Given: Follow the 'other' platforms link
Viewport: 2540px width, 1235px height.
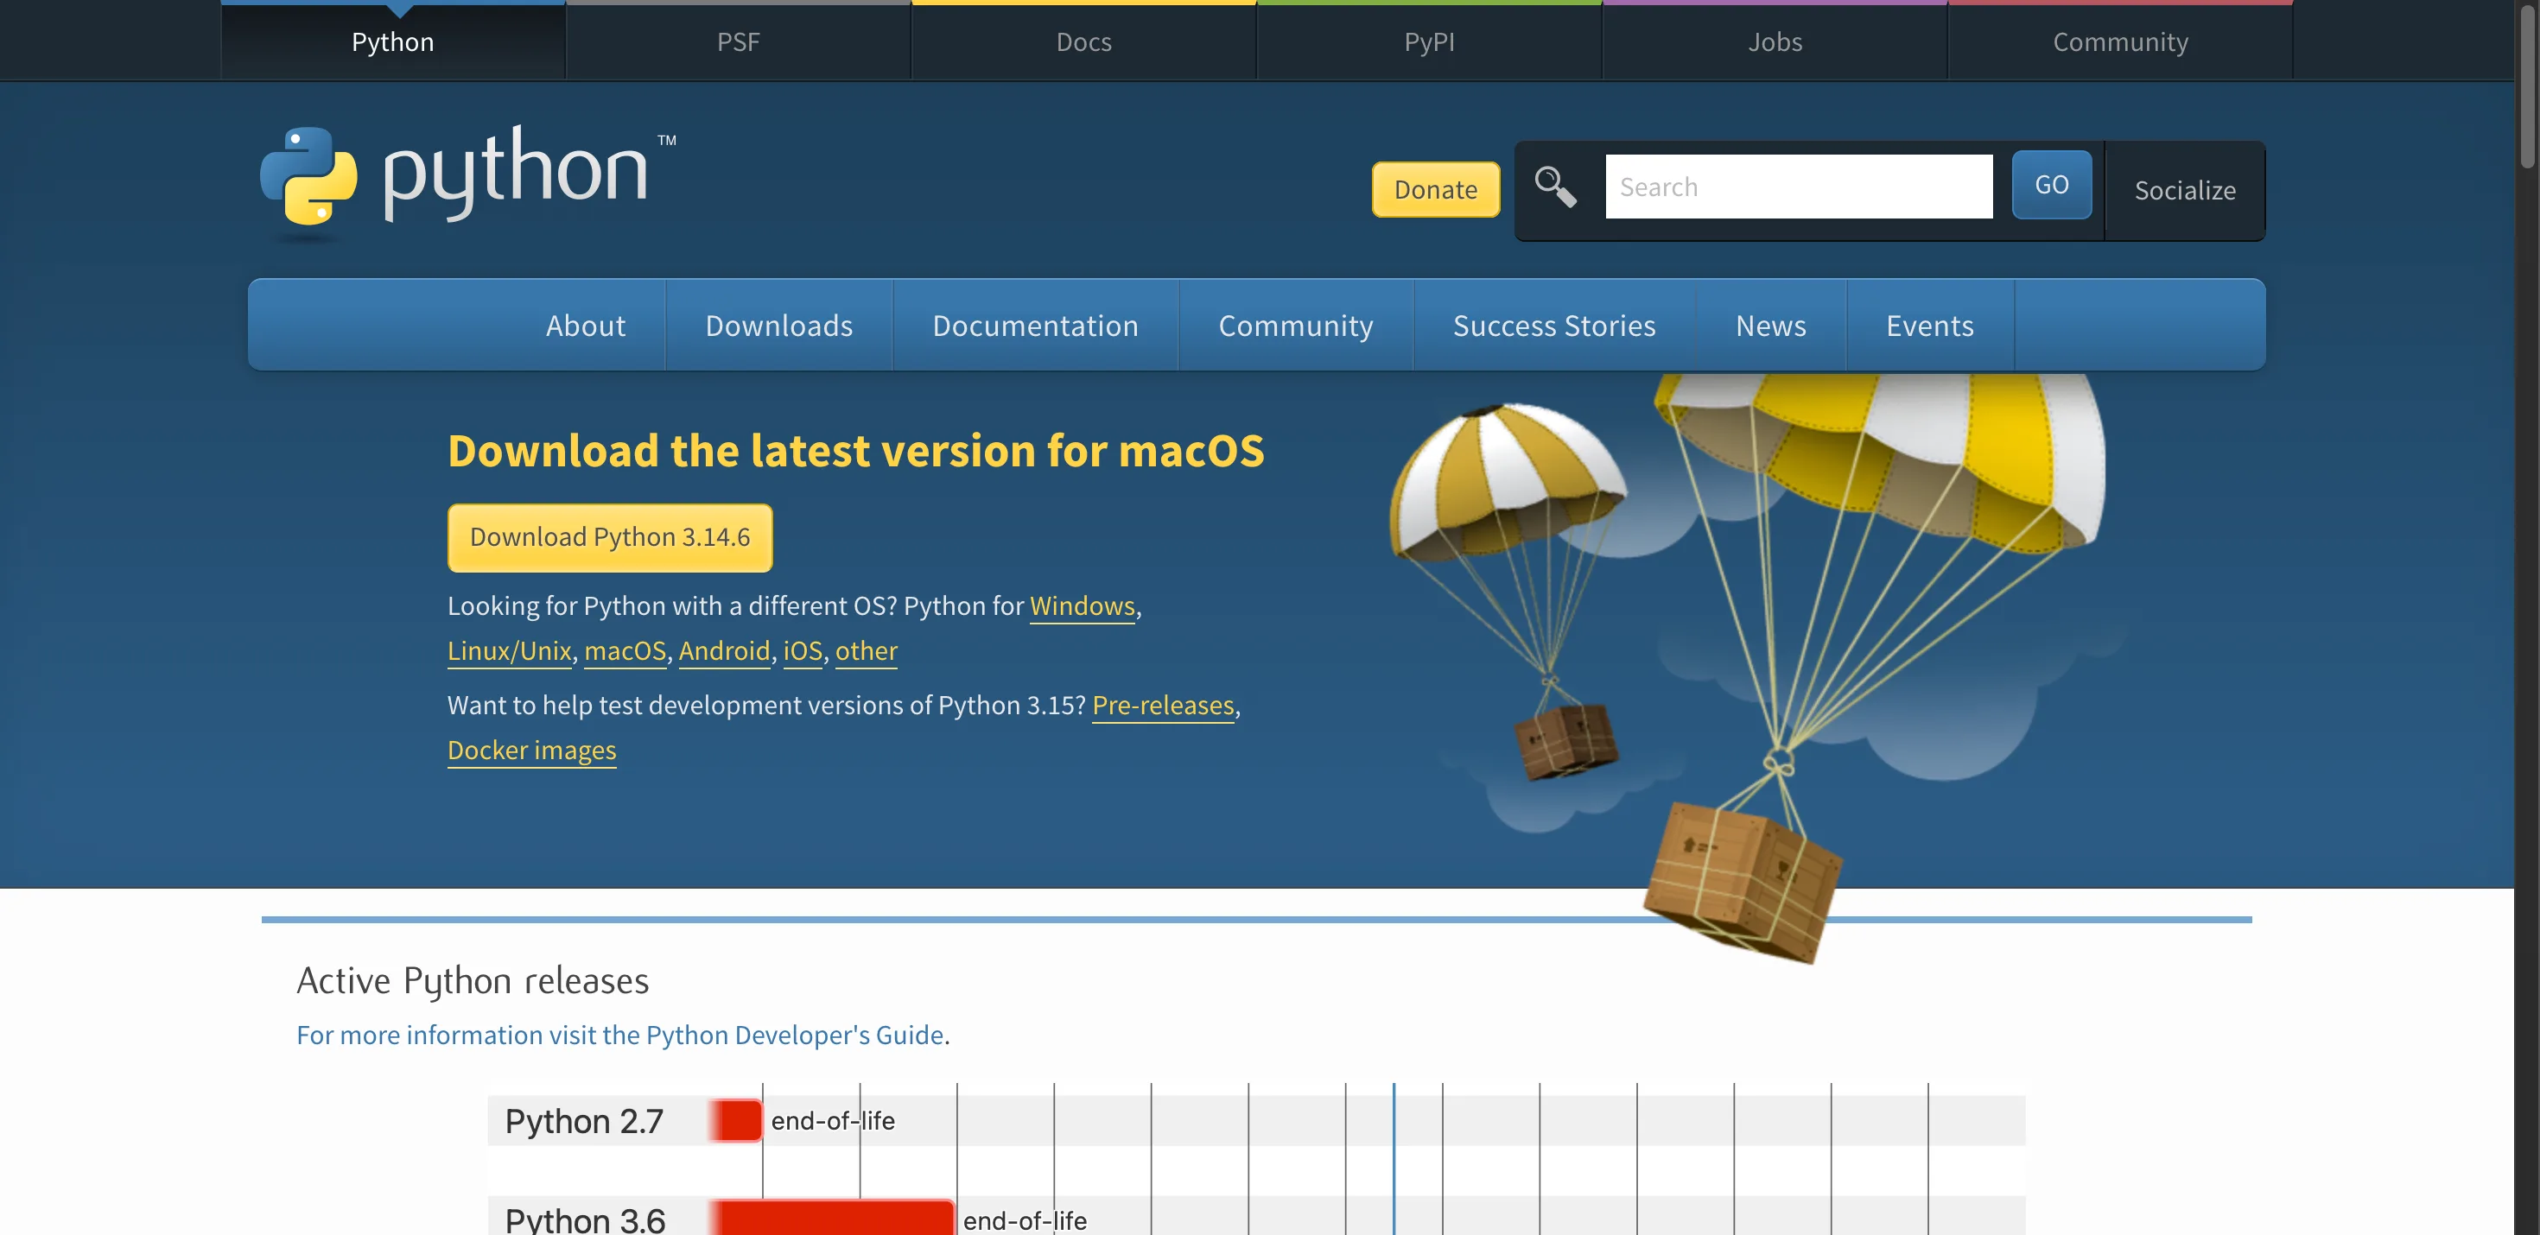Looking at the screenshot, I should (x=866, y=651).
